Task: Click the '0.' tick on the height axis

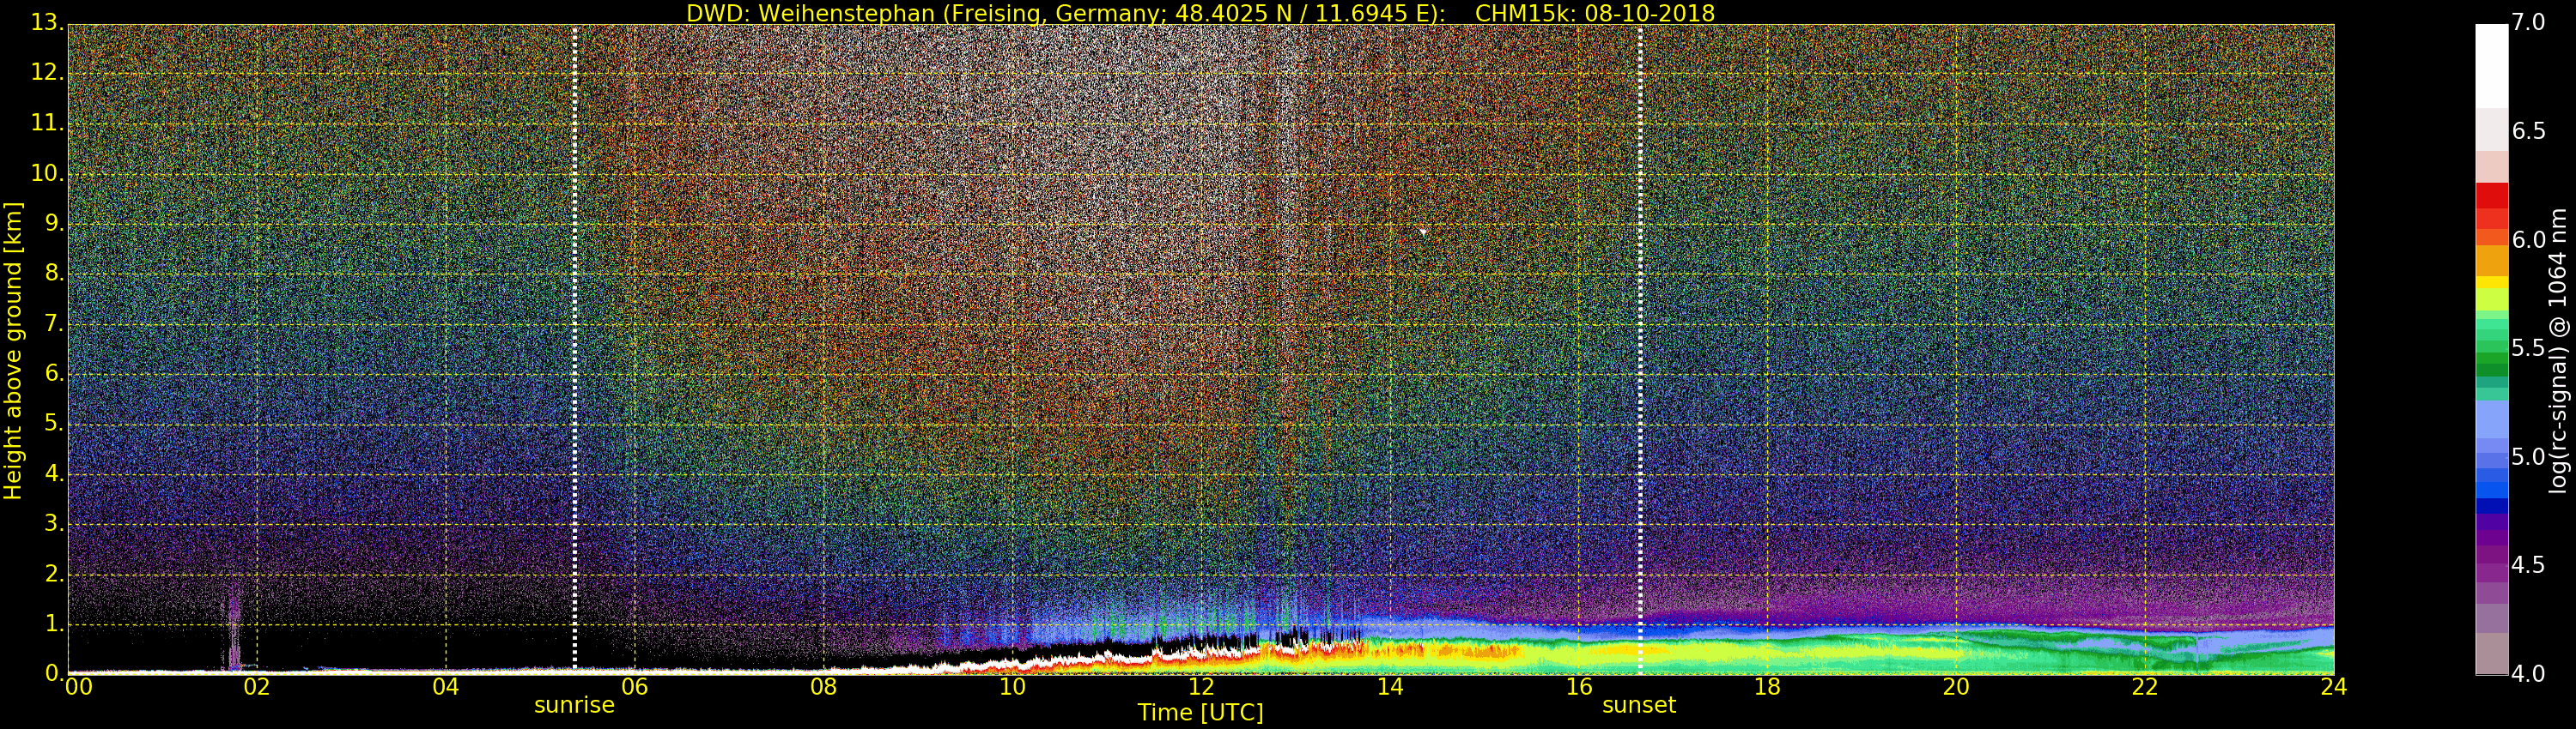Action: click(54, 673)
